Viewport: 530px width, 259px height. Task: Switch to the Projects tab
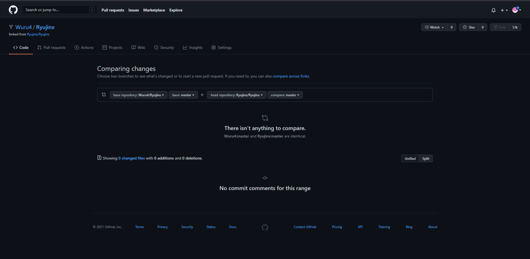point(112,48)
